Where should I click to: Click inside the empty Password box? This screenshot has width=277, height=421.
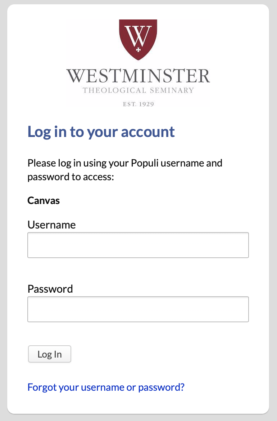click(138, 309)
